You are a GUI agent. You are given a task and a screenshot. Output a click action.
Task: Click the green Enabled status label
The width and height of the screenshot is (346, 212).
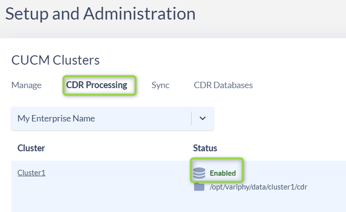(222, 173)
